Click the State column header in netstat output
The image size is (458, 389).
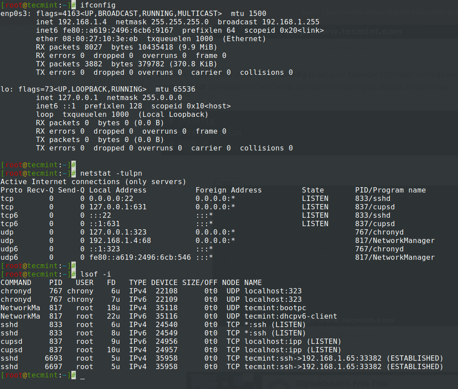point(313,190)
